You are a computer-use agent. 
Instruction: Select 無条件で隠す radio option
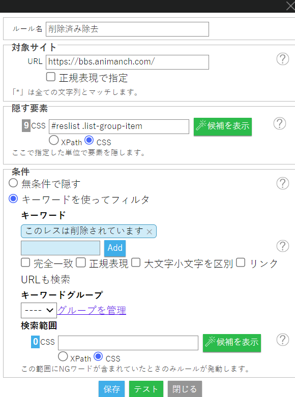point(13,183)
